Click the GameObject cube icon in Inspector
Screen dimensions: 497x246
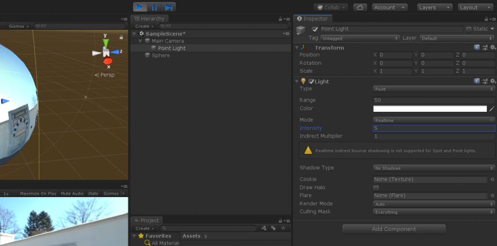tap(300, 30)
